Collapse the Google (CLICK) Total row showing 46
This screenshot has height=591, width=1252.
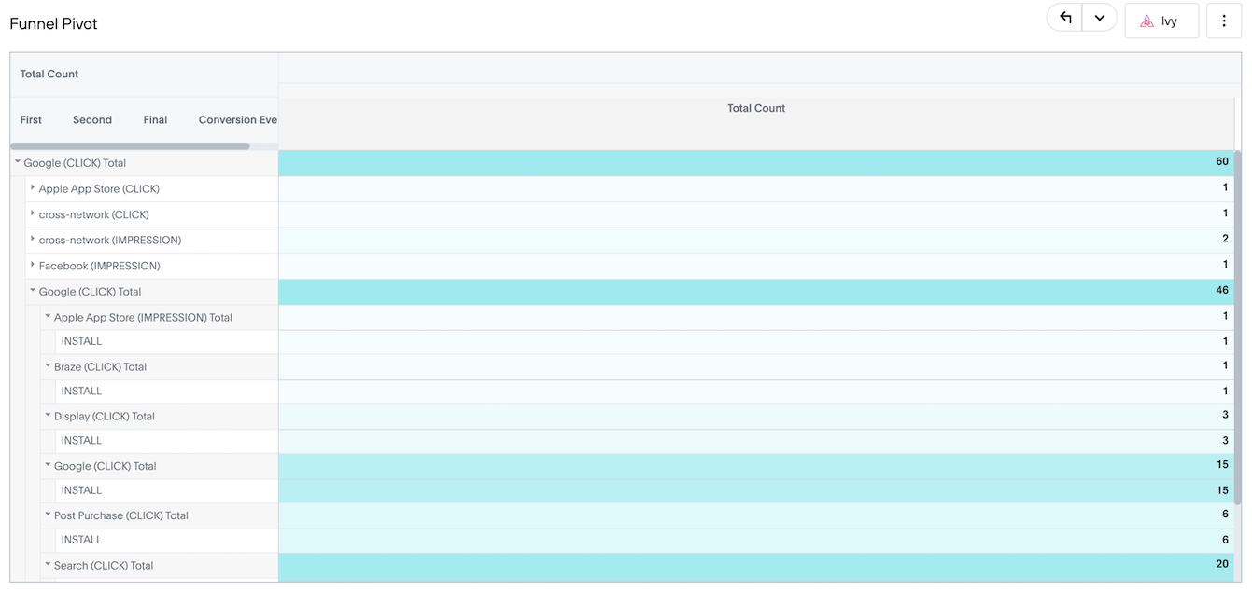33,291
